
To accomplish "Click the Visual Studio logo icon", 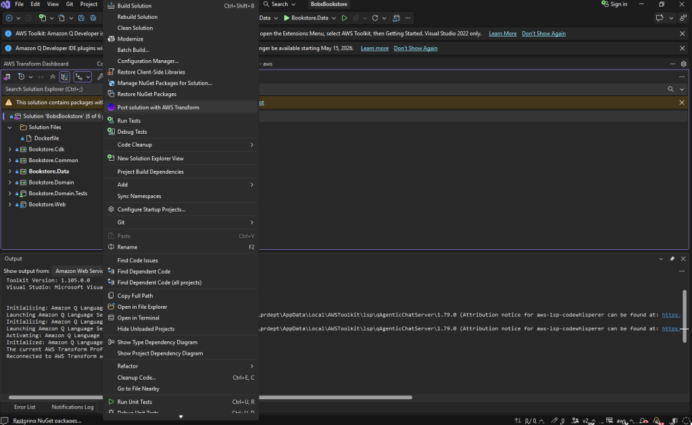I will click(x=5, y=5).
